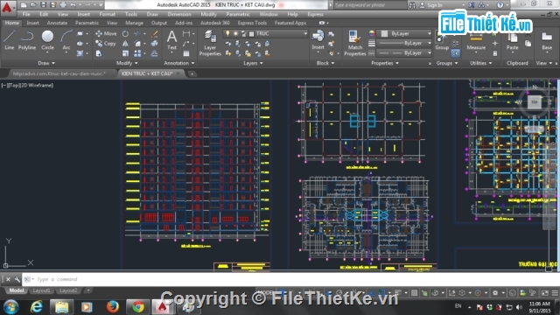Open the TRUC layer dropdown

pos(265,33)
